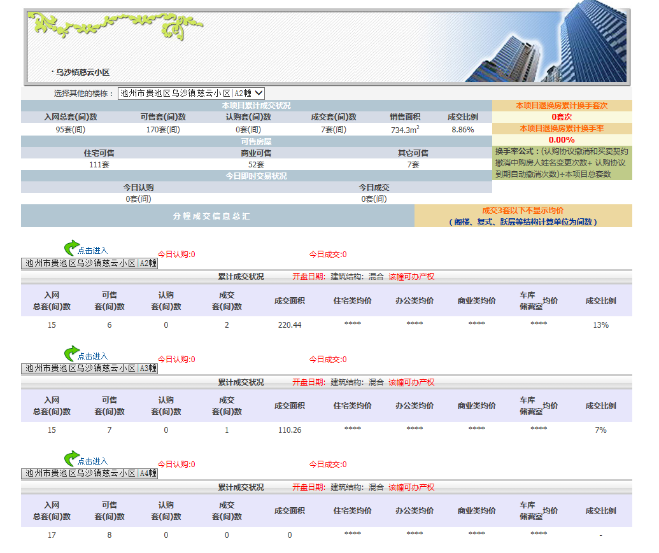Open the building selector dropdown showing A2幢
Image resolution: width=659 pixels, height=553 pixels.
point(191,93)
